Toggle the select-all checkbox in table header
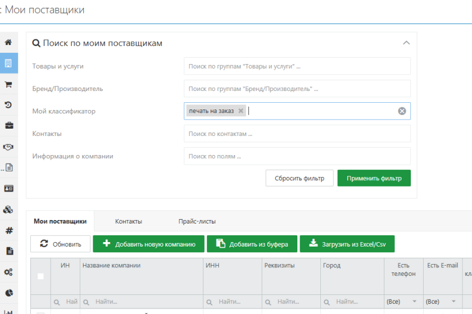The width and height of the screenshot is (472, 314). [40, 276]
